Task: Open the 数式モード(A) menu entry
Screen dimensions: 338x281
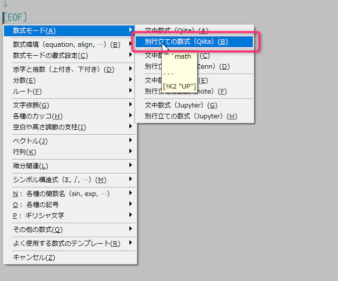Action: tap(69, 31)
